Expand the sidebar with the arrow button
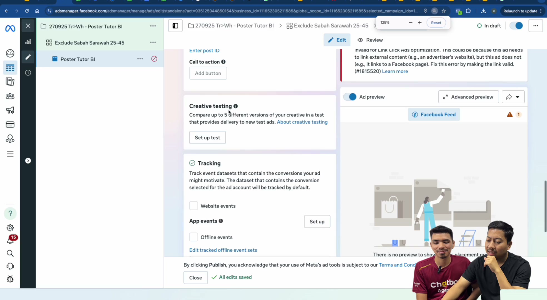This screenshot has height=300, width=547. [28, 161]
